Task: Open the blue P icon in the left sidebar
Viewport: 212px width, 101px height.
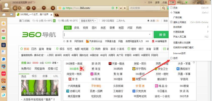Action: [4, 95]
